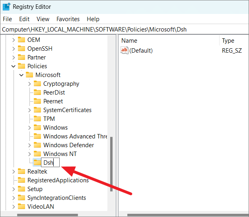Select the Peernet key
The width and height of the screenshot is (249, 217).
tap(53, 101)
